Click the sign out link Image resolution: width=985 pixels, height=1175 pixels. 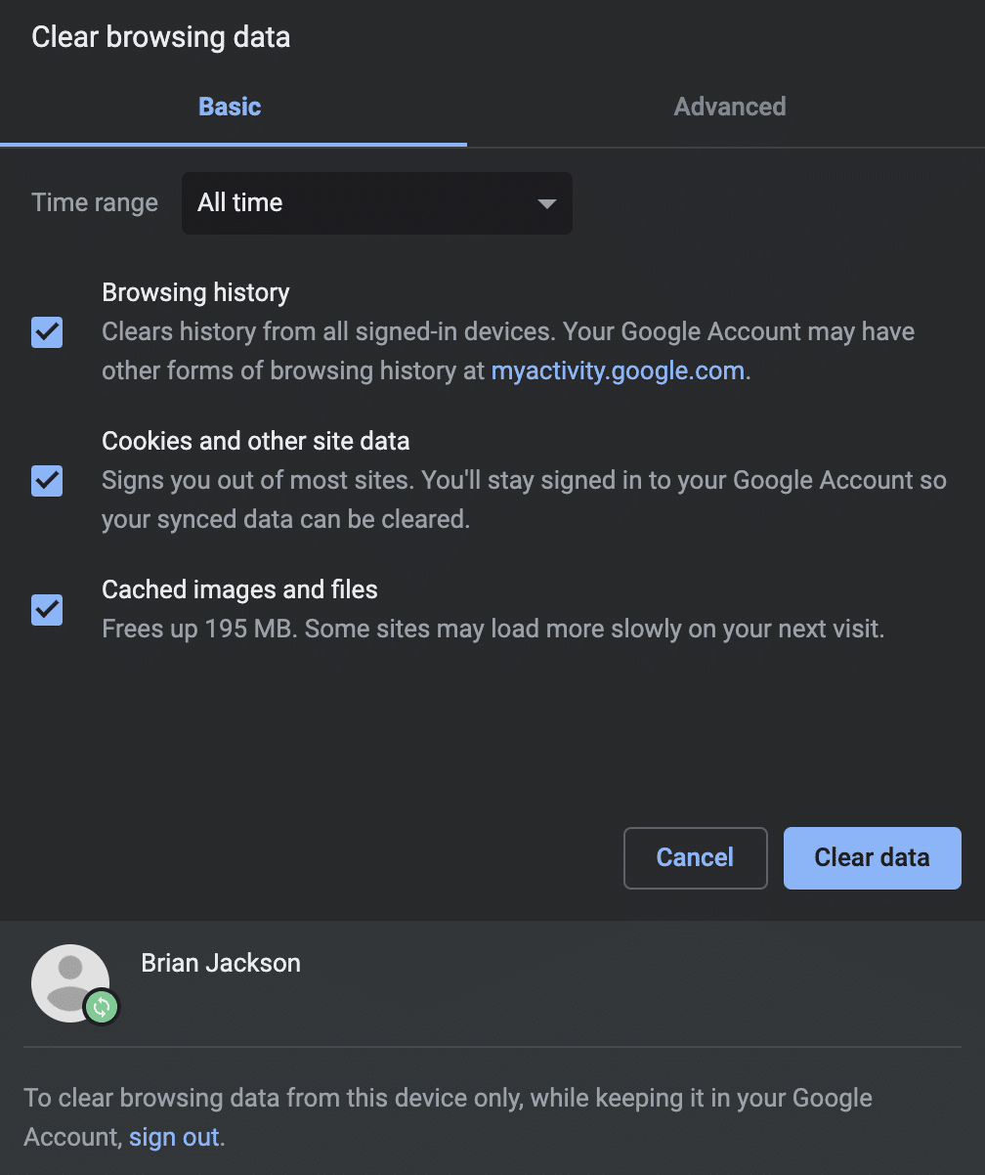pos(174,1137)
